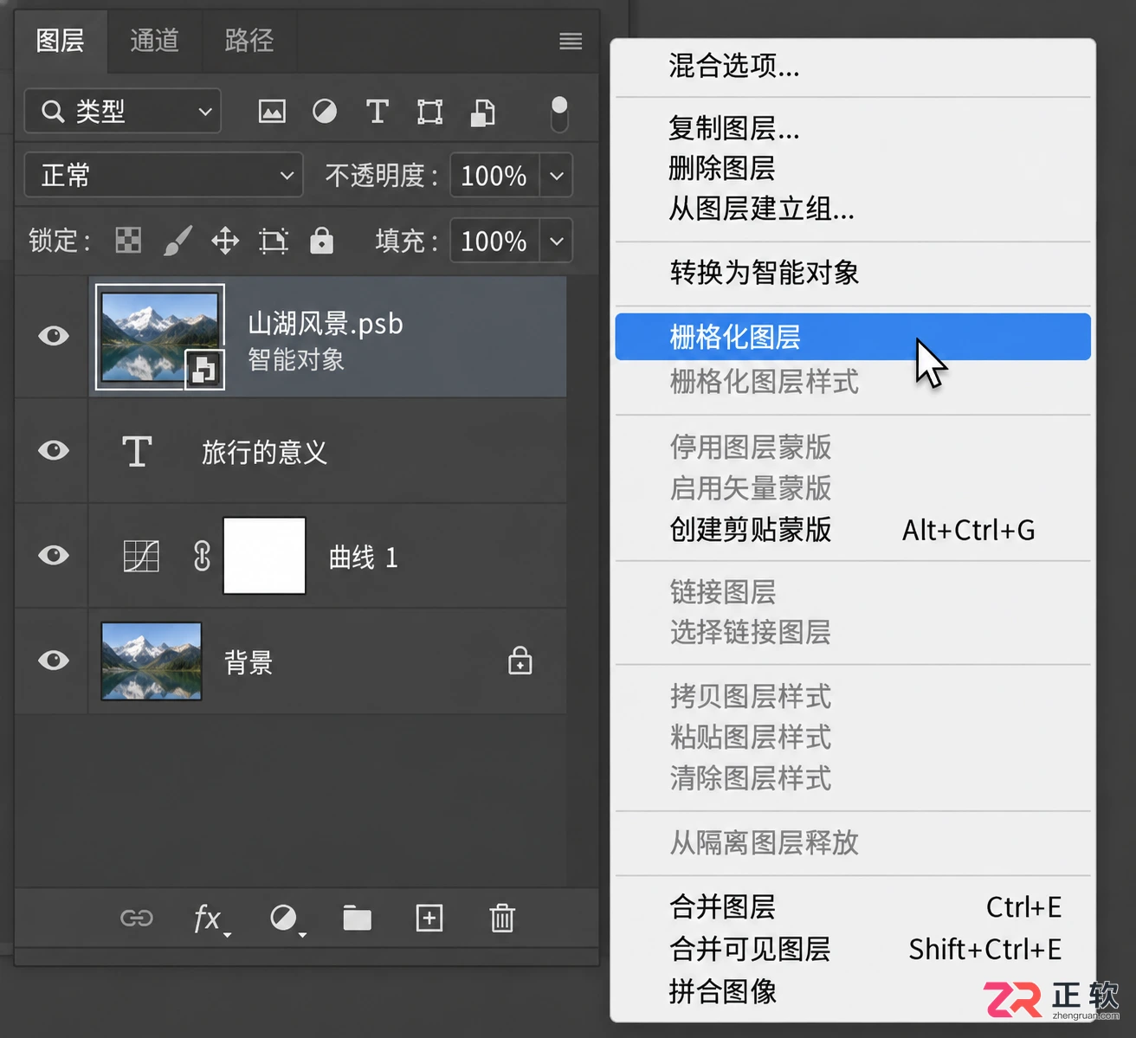This screenshot has width=1136, height=1038.
Task: Expand the 填充 fill dropdown arrow
Action: (557, 241)
